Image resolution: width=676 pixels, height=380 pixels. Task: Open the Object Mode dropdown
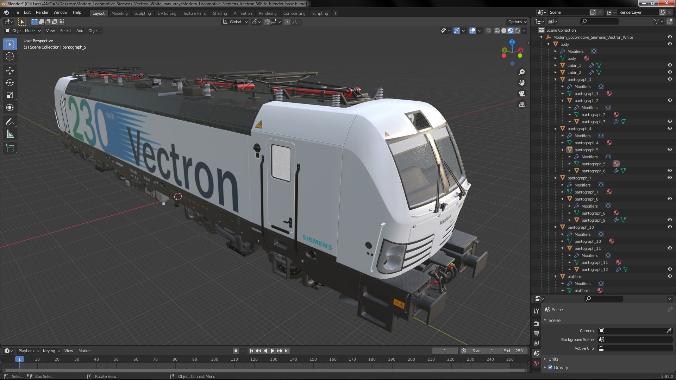(x=23, y=31)
